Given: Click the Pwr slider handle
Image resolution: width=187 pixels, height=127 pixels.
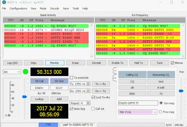Looking at the screenshot, I should click(181, 91).
